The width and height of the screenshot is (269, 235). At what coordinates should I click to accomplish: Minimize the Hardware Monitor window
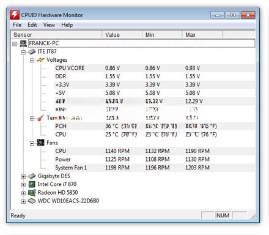[218, 15]
